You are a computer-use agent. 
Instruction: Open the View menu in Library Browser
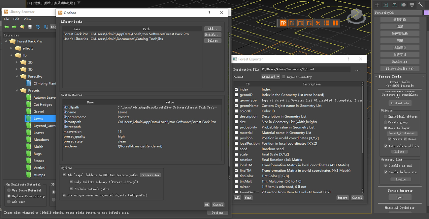coord(27,19)
